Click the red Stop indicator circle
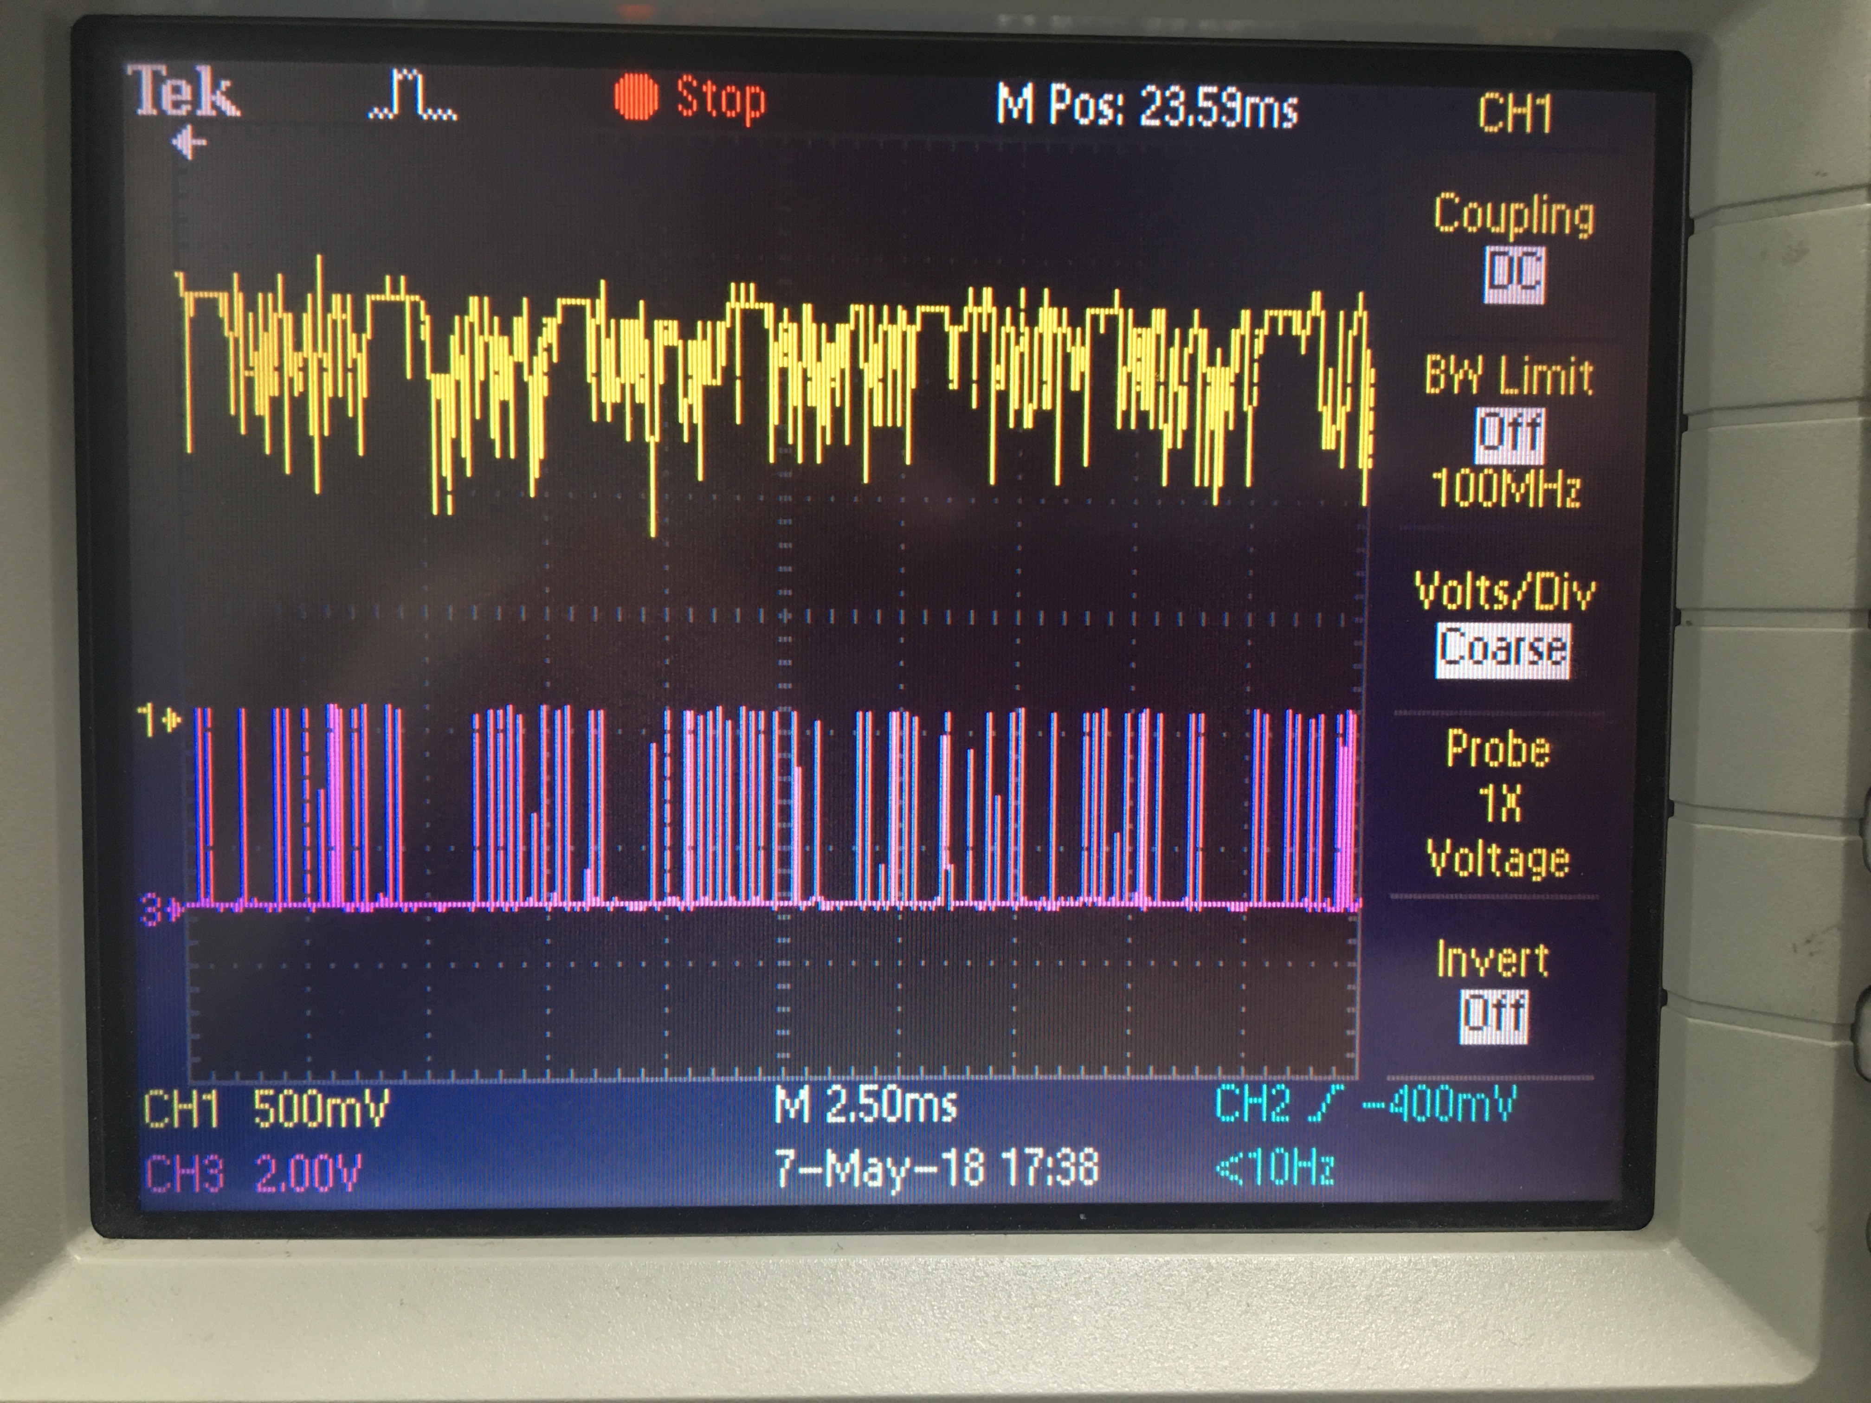Screen dimensions: 1871x1403 (x=635, y=97)
